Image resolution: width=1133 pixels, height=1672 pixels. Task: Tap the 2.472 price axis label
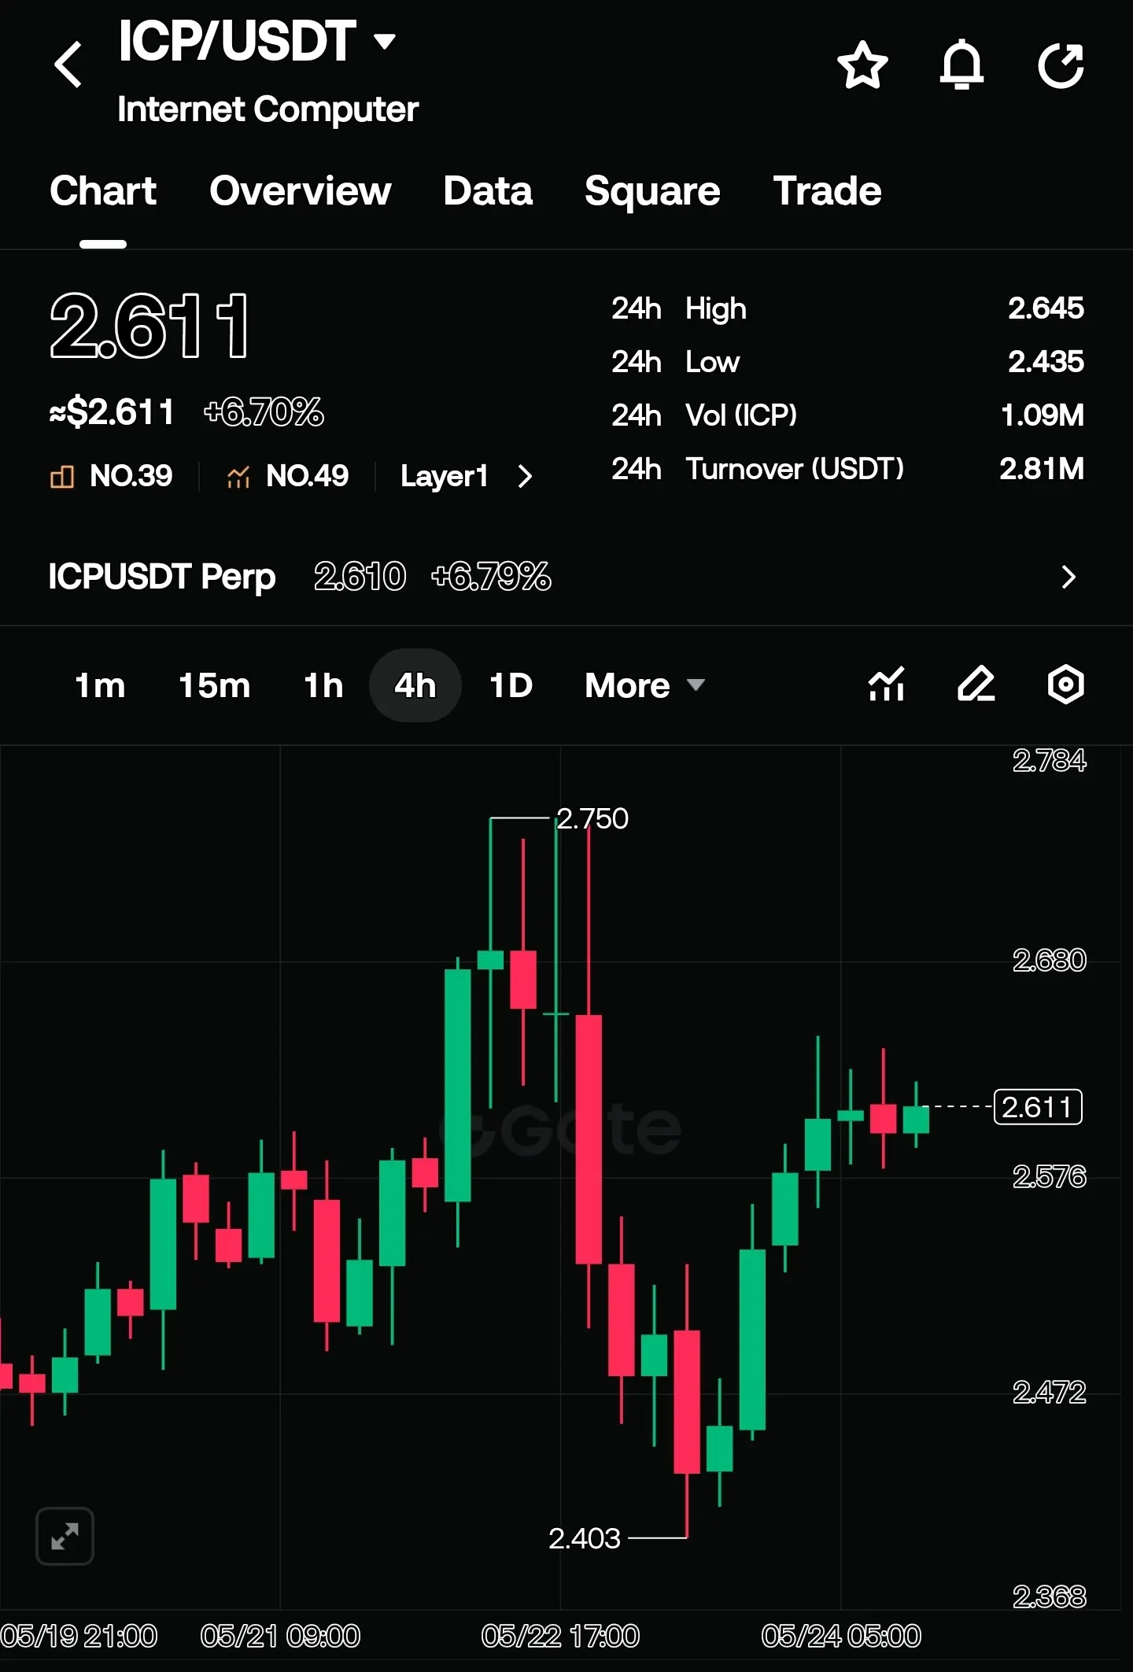1049,1393
